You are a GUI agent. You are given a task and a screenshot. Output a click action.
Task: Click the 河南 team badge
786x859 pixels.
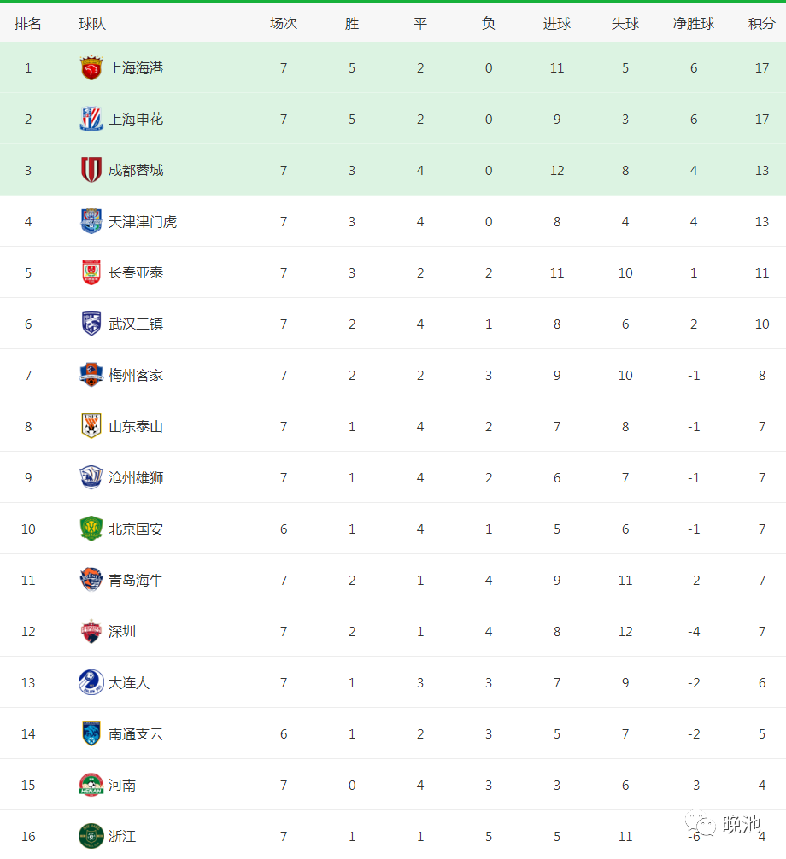click(x=91, y=786)
